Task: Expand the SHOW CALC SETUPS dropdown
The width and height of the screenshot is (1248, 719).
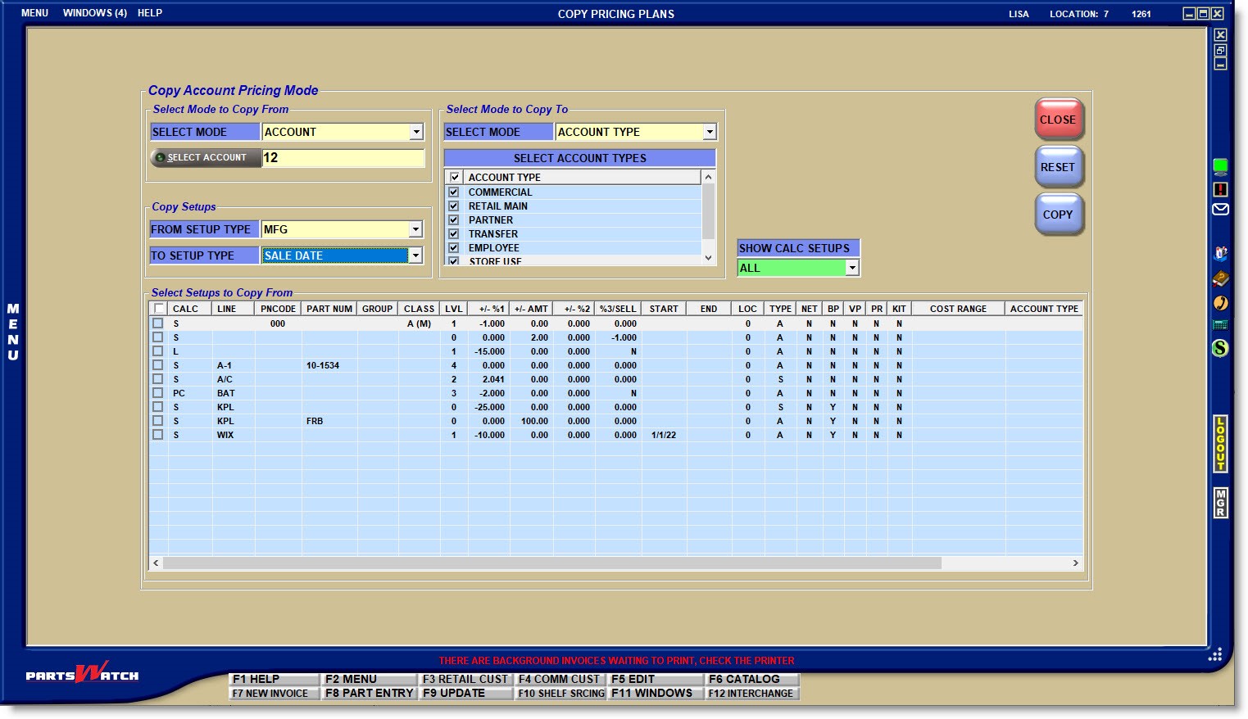Action: [x=852, y=269]
